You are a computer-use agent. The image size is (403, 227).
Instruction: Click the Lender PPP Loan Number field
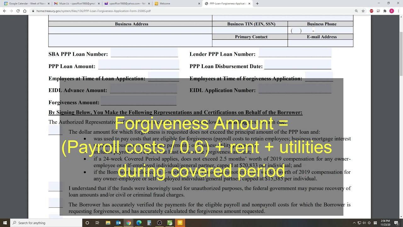295,53
